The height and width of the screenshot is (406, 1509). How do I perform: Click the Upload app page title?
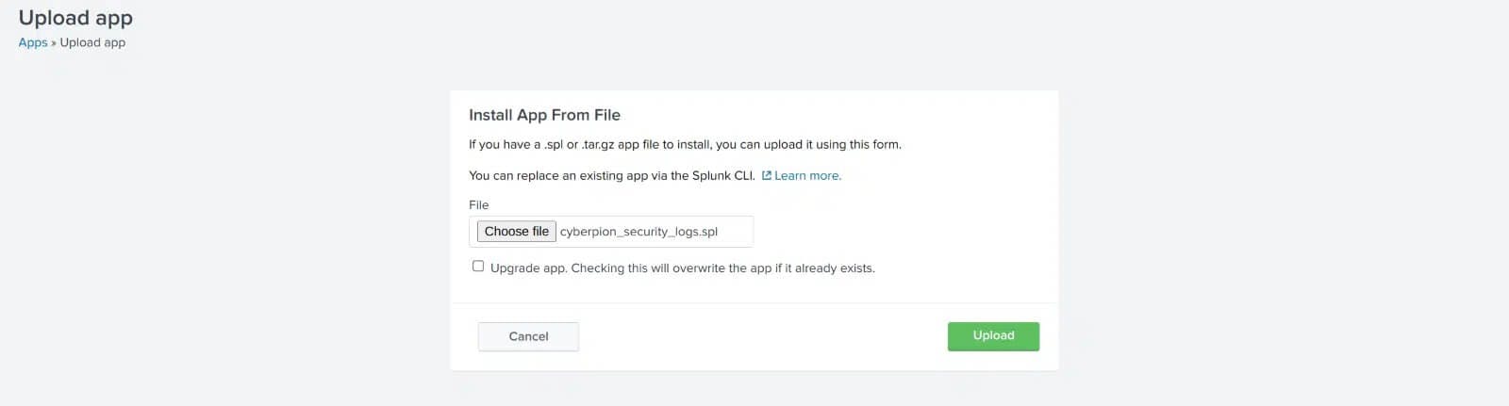pos(75,18)
